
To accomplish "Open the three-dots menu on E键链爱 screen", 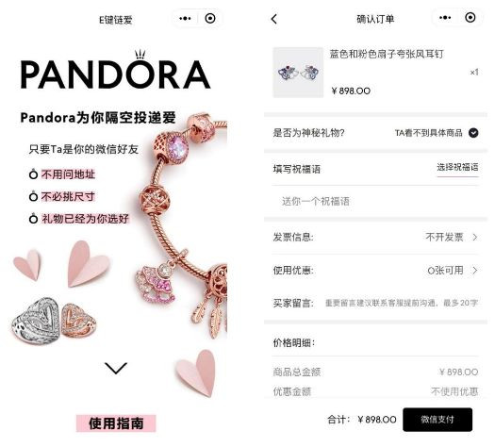I will pos(185,19).
